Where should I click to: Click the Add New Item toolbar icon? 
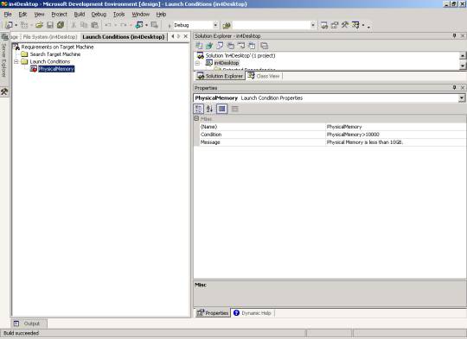(x=24, y=25)
